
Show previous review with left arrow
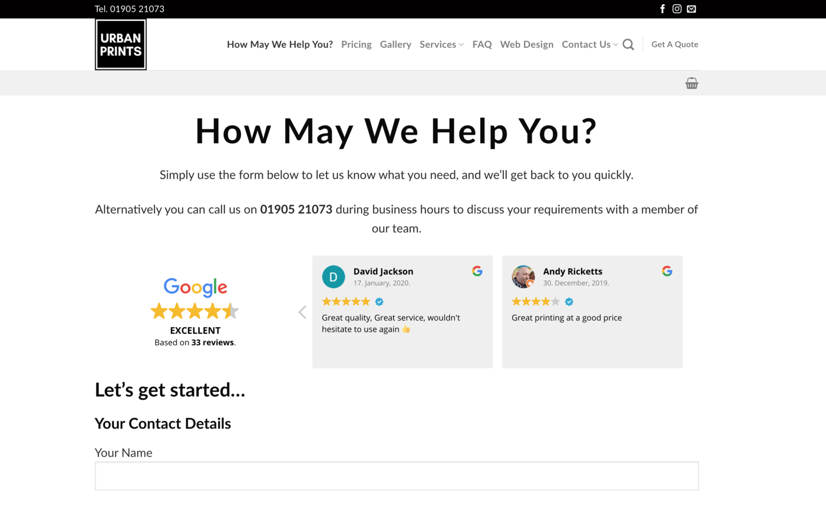(x=303, y=312)
